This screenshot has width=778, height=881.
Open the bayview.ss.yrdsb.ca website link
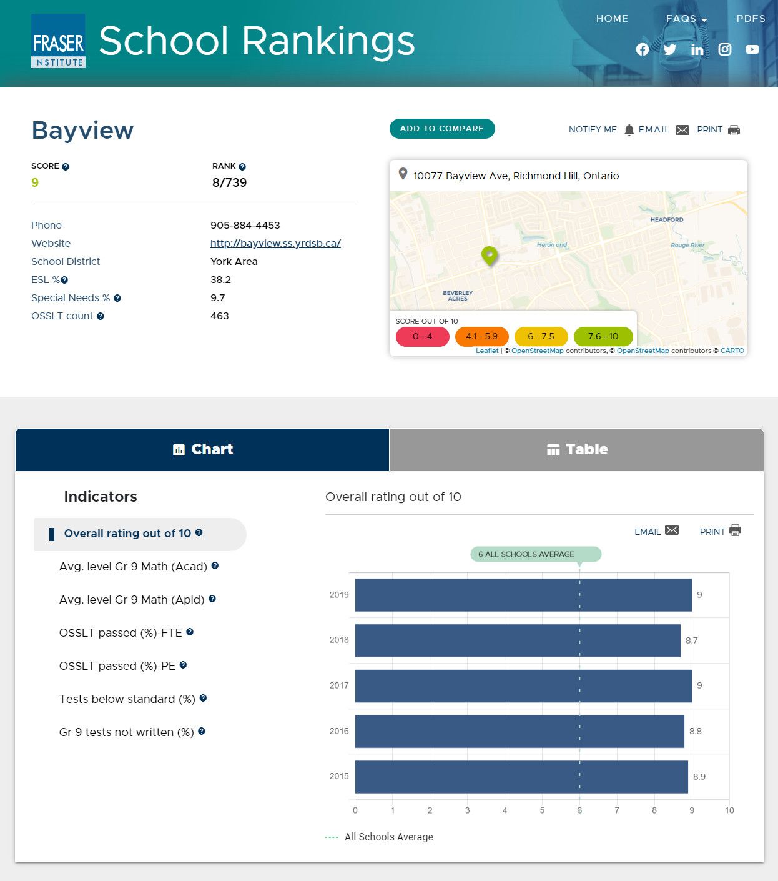(275, 243)
